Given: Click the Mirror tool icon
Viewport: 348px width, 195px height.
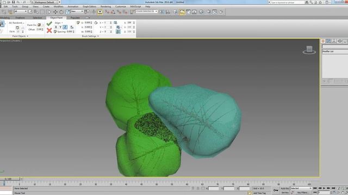Looking at the screenshot, I should 162,12.
